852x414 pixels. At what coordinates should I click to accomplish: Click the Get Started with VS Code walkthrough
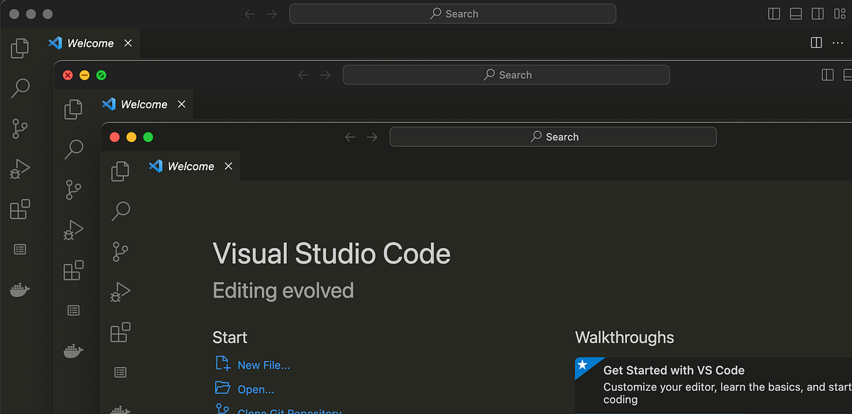click(710, 383)
